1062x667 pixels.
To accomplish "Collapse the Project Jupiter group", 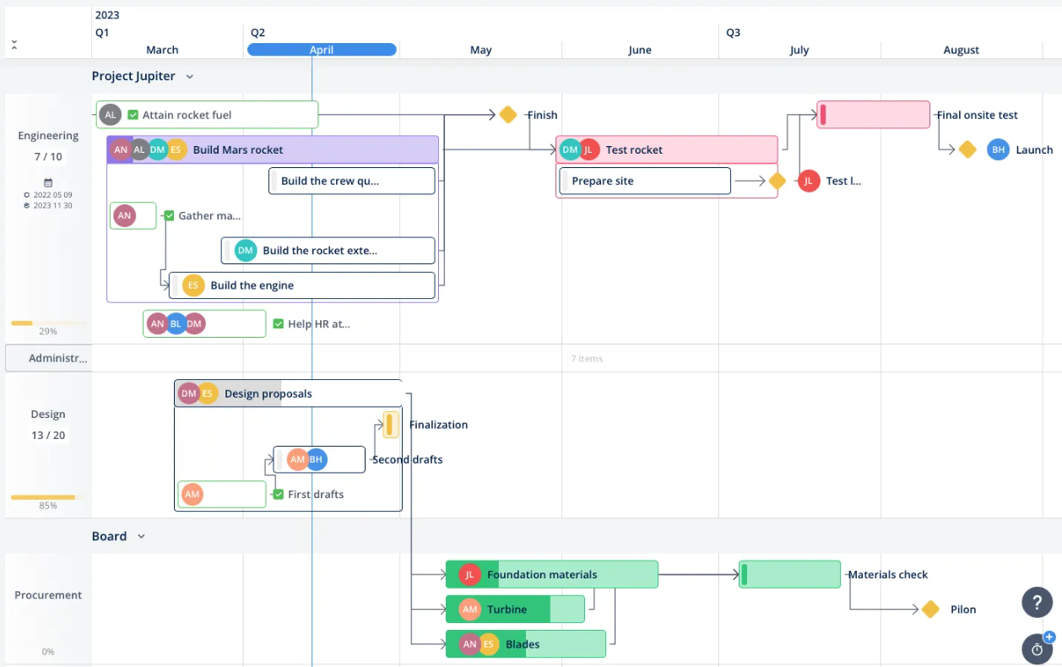I will [190, 77].
